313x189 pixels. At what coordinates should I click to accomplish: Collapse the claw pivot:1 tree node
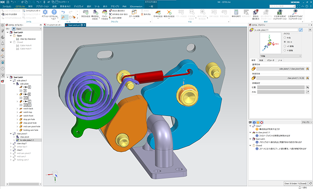pos(11,134)
